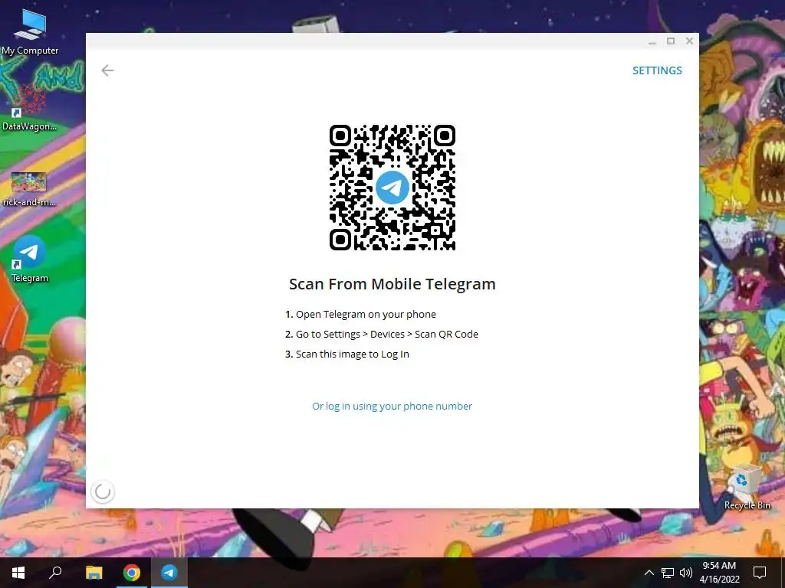Select the DataWagon desktop shortcut
Screen dimensions: 785x588
tap(30, 109)
